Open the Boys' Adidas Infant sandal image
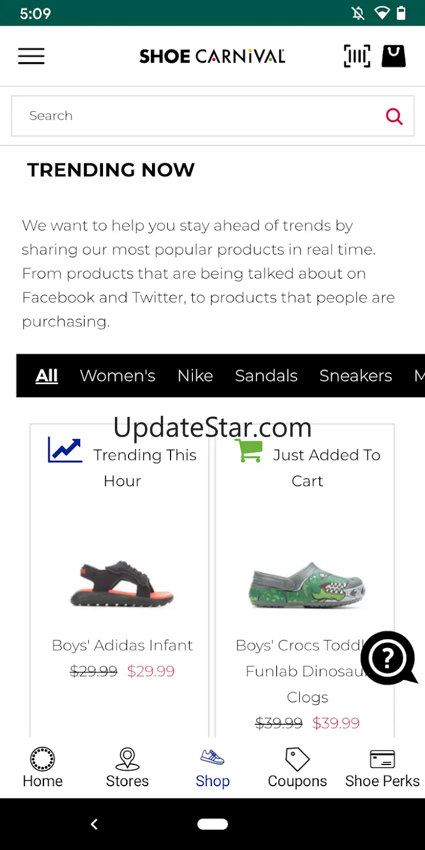Image resolution: width=425 pixels, height=850 pixels. click(x=122, y=584)
